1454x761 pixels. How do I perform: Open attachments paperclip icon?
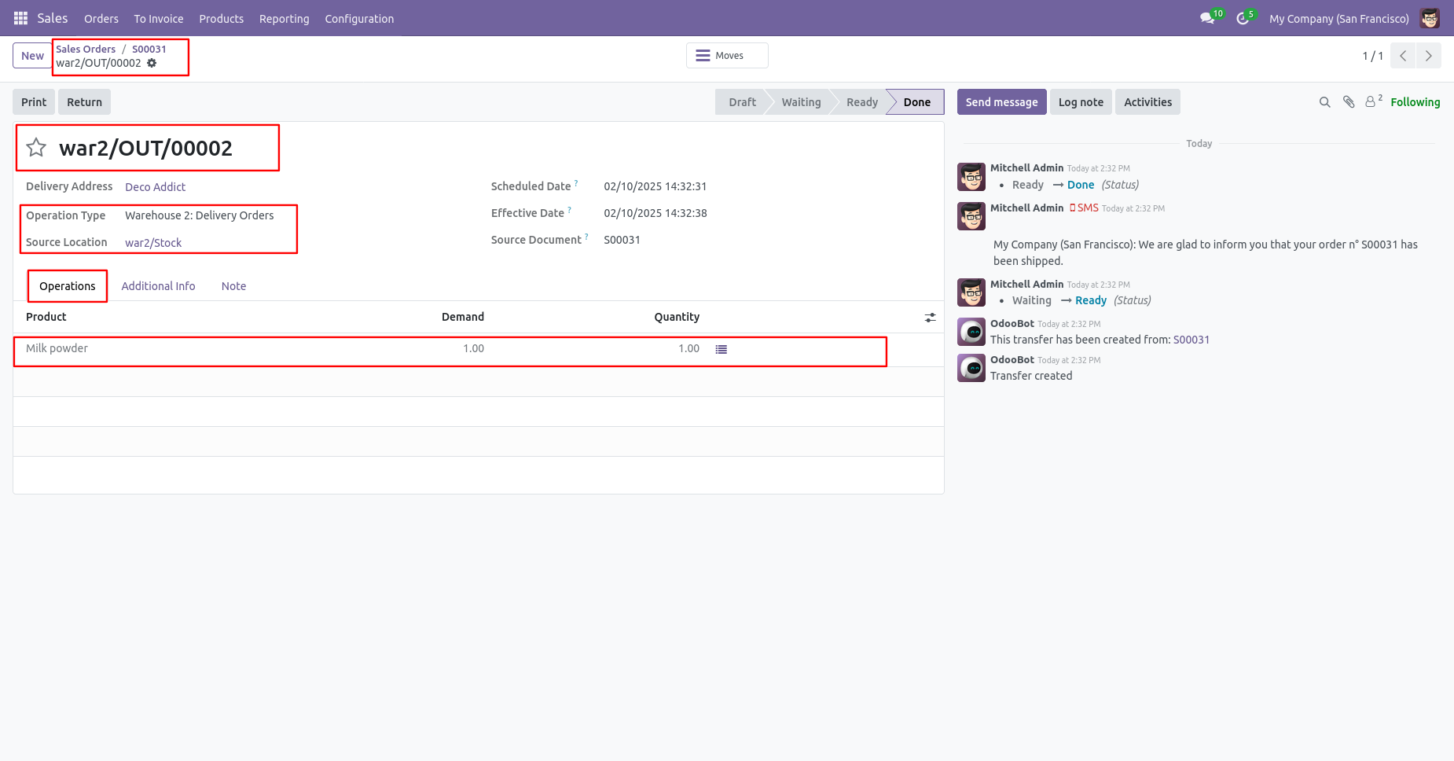[x=1349, y=102]
